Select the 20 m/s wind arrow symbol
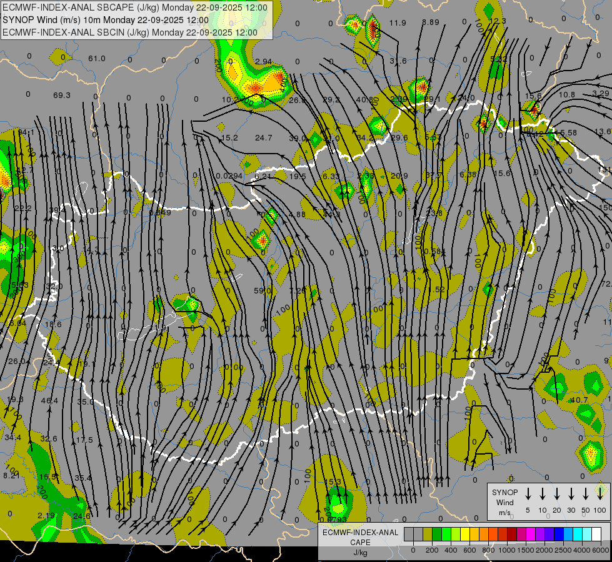Viewport: 612px width, 562px height. tap(557, 494)
